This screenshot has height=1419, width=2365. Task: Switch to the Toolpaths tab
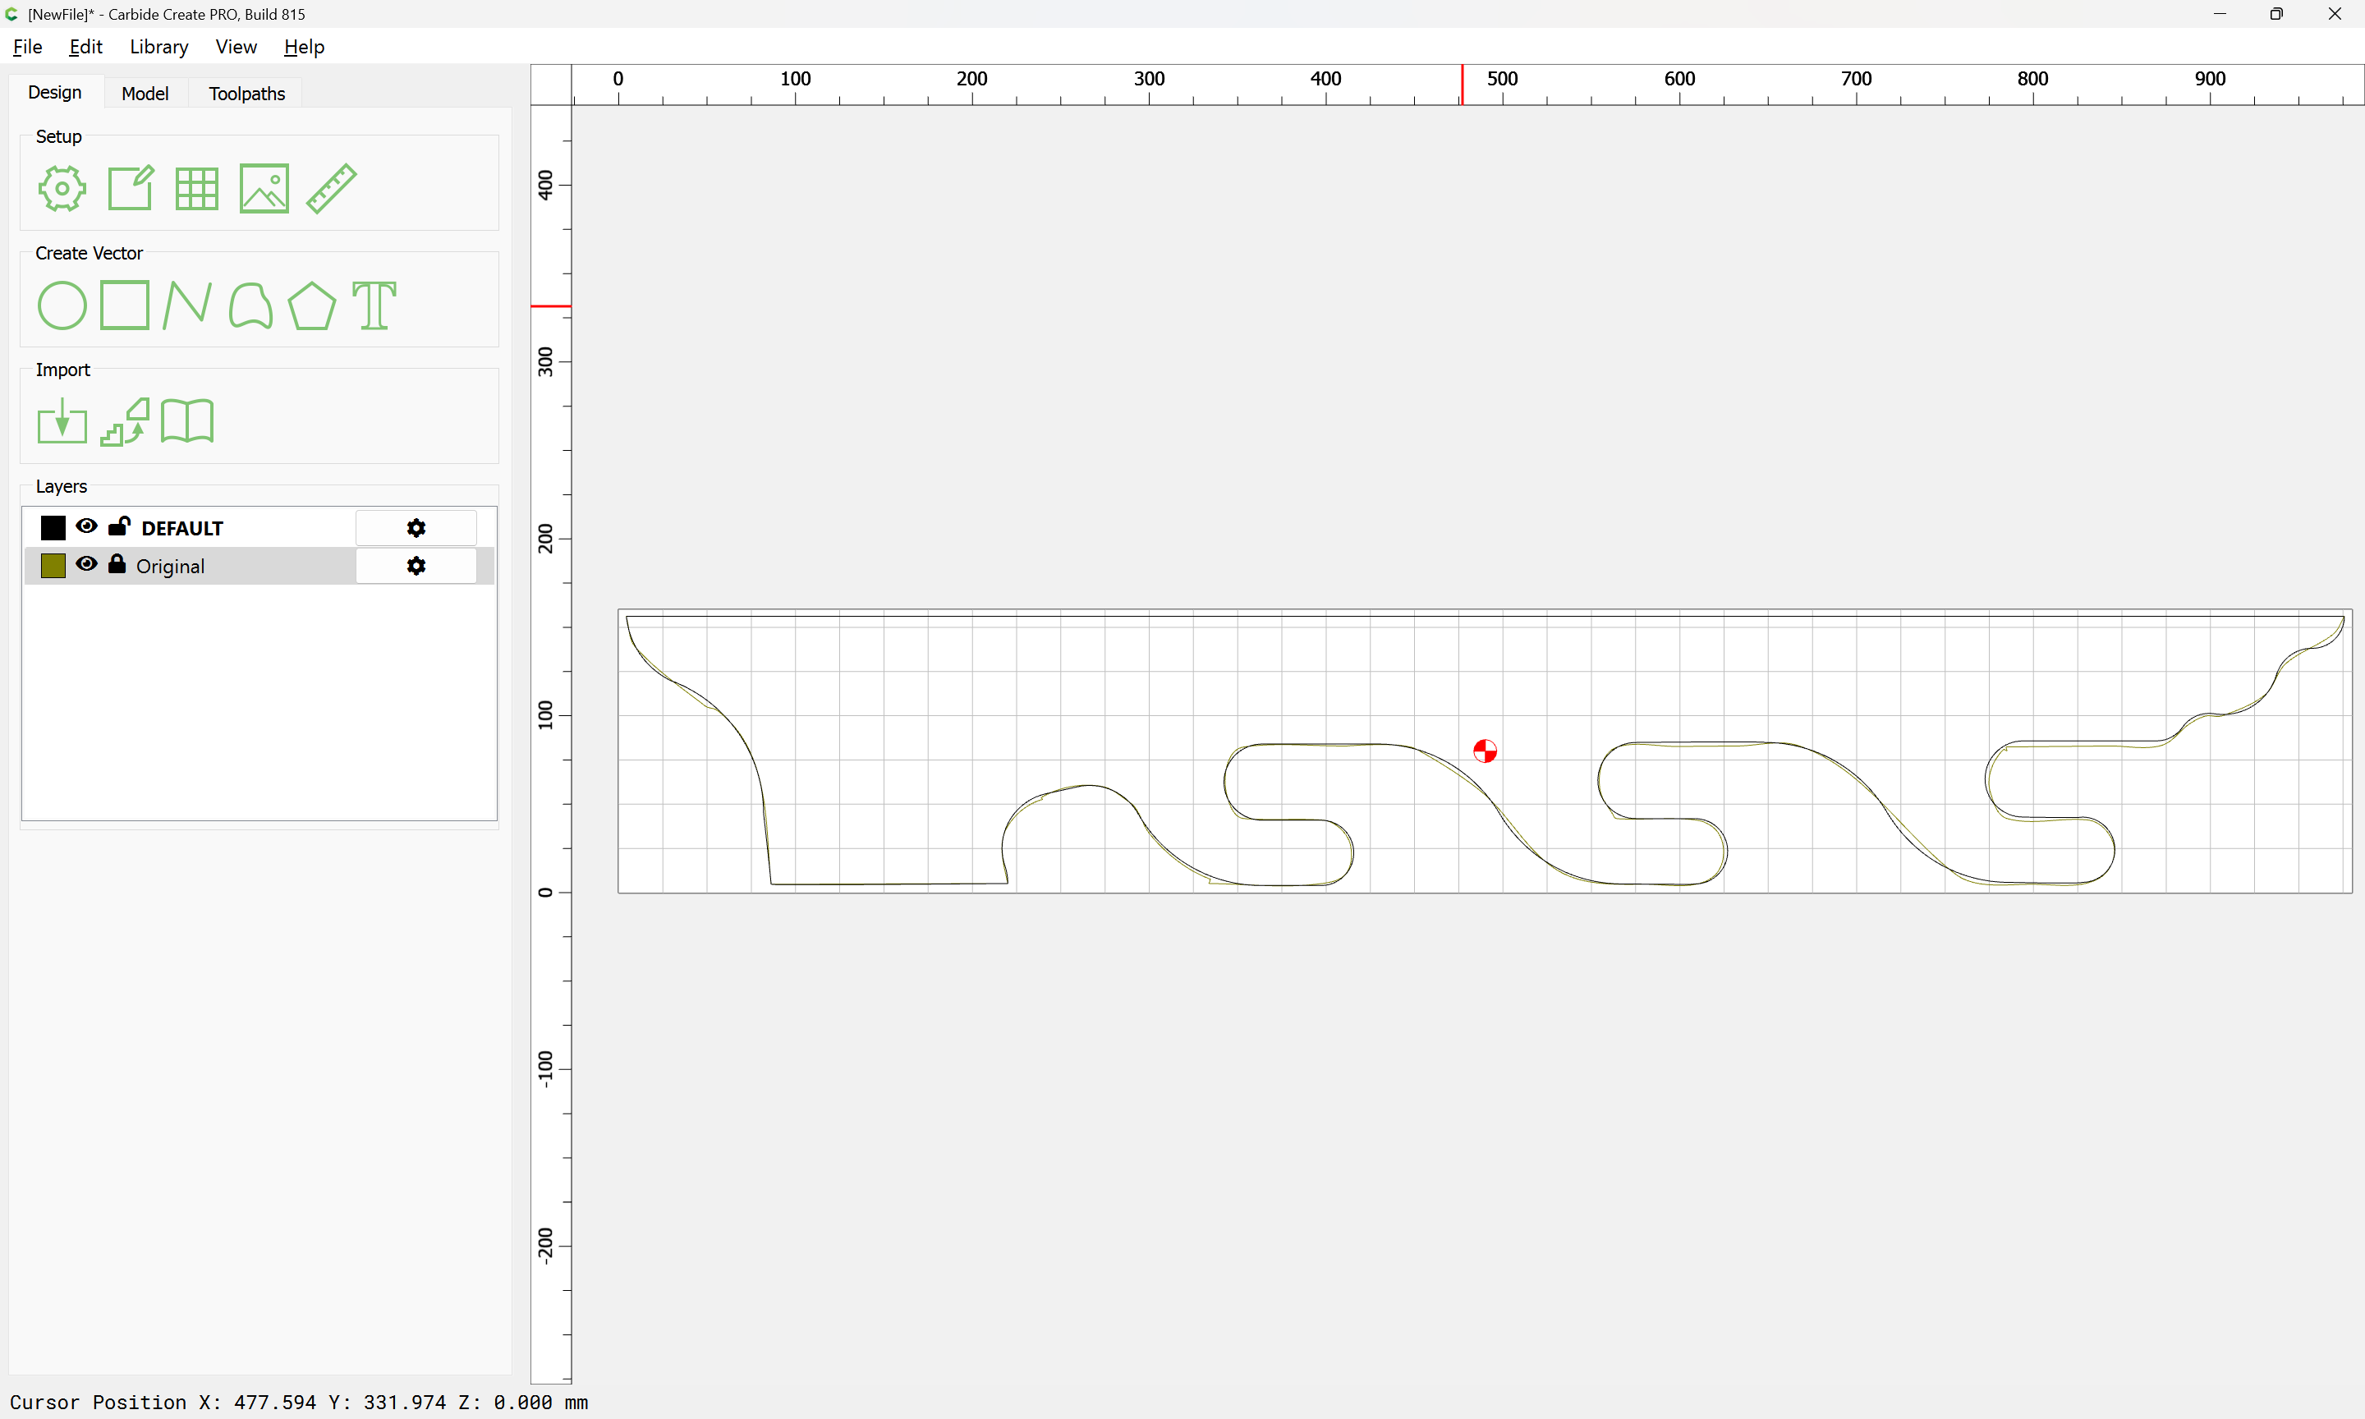pyautogui.click(x=246, y=94)
